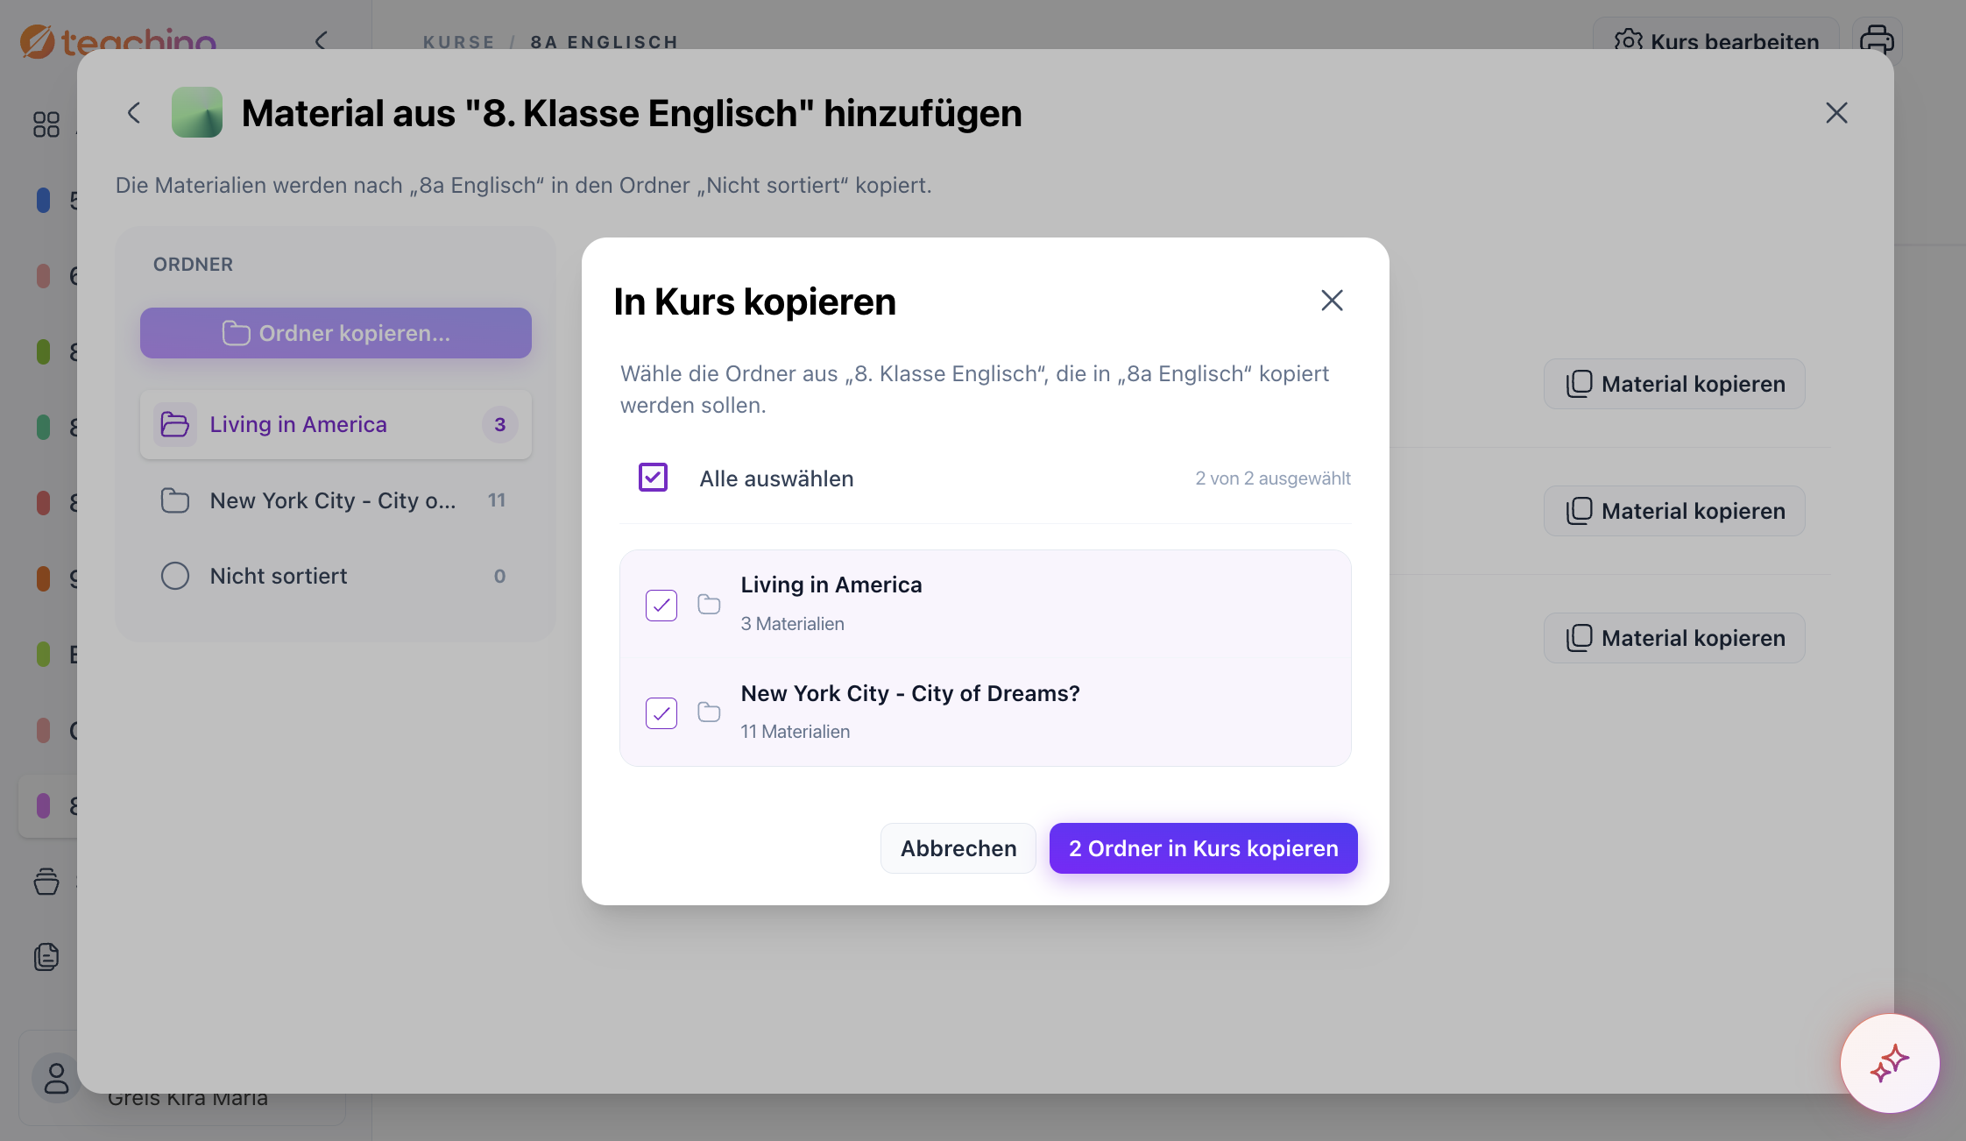Open Kurs bearbeiten settings
Image resolution: width=1966 pixels, height=1141 pixels.
(1716, 41)
